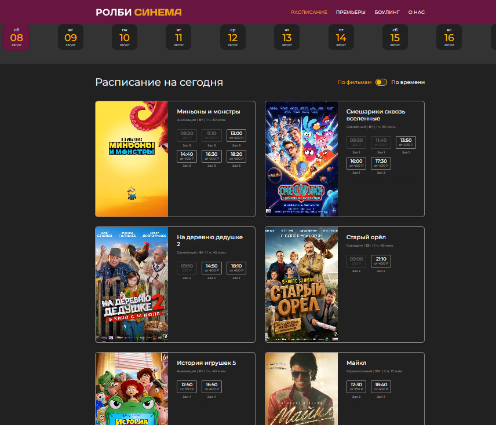Select Saturday 08 August date

pos(16,37)
